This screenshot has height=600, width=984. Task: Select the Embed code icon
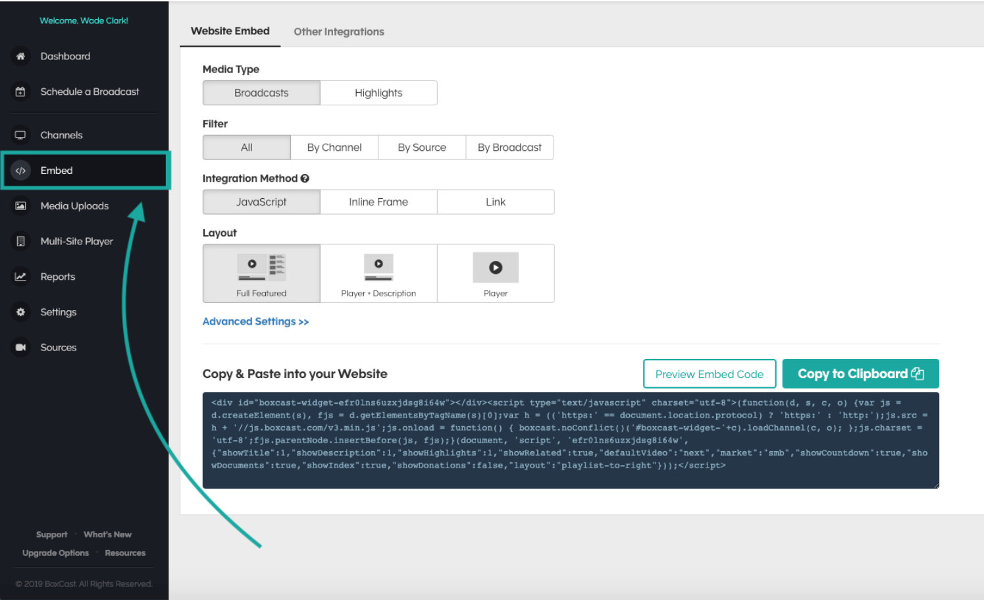[20, 170]
